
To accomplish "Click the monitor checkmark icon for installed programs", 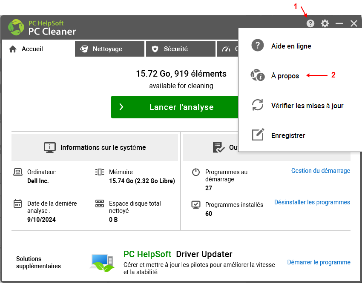I will [196, 204].
